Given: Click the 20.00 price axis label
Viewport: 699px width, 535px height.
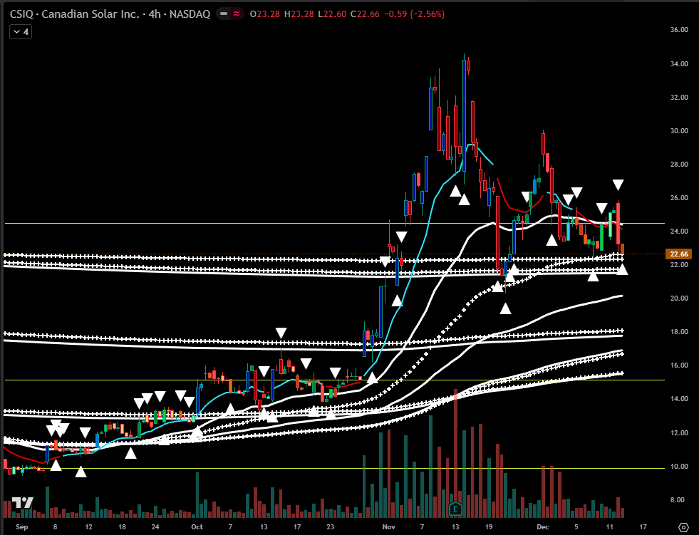Looking at the screenshot, I should (679, 298).
